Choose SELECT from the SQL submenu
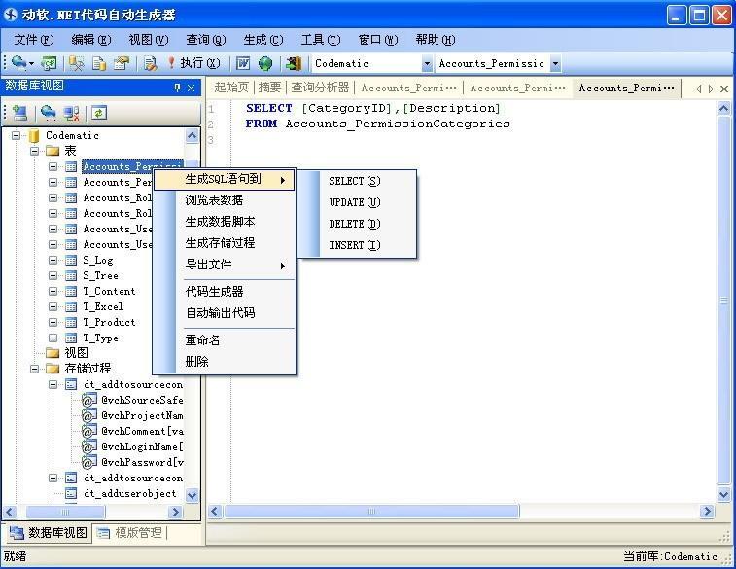This screenshot has width=736, height=569. point(354,181)
